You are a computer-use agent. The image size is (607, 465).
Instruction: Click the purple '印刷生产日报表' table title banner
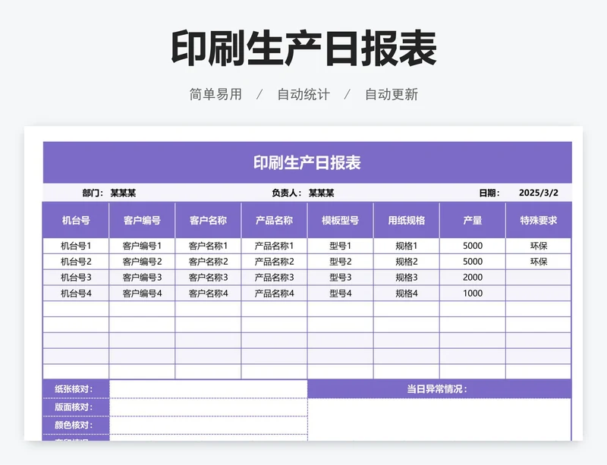307,162
